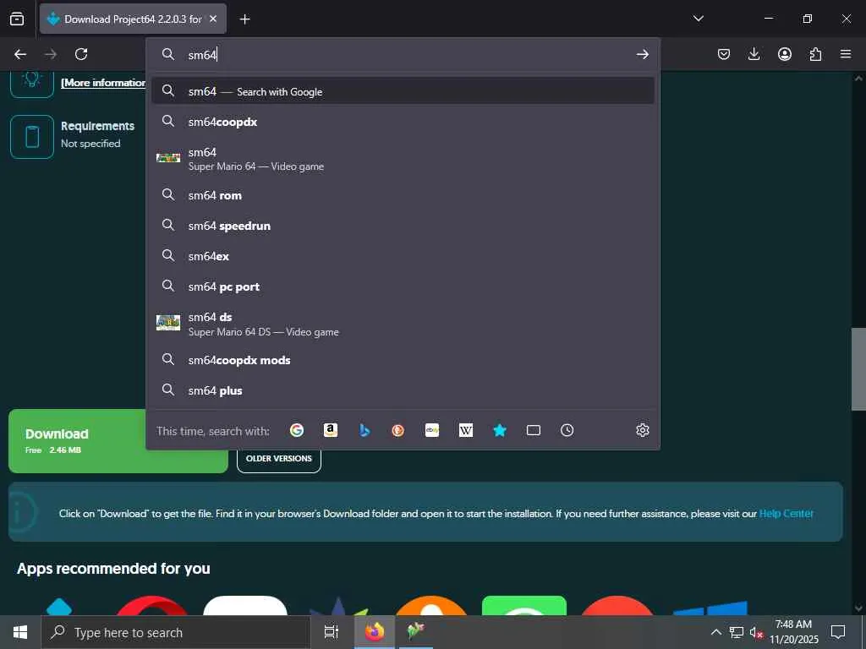Screen dimensions: 866x649
Task: Open the Windows Start menu
Action: tap(20, 632)
